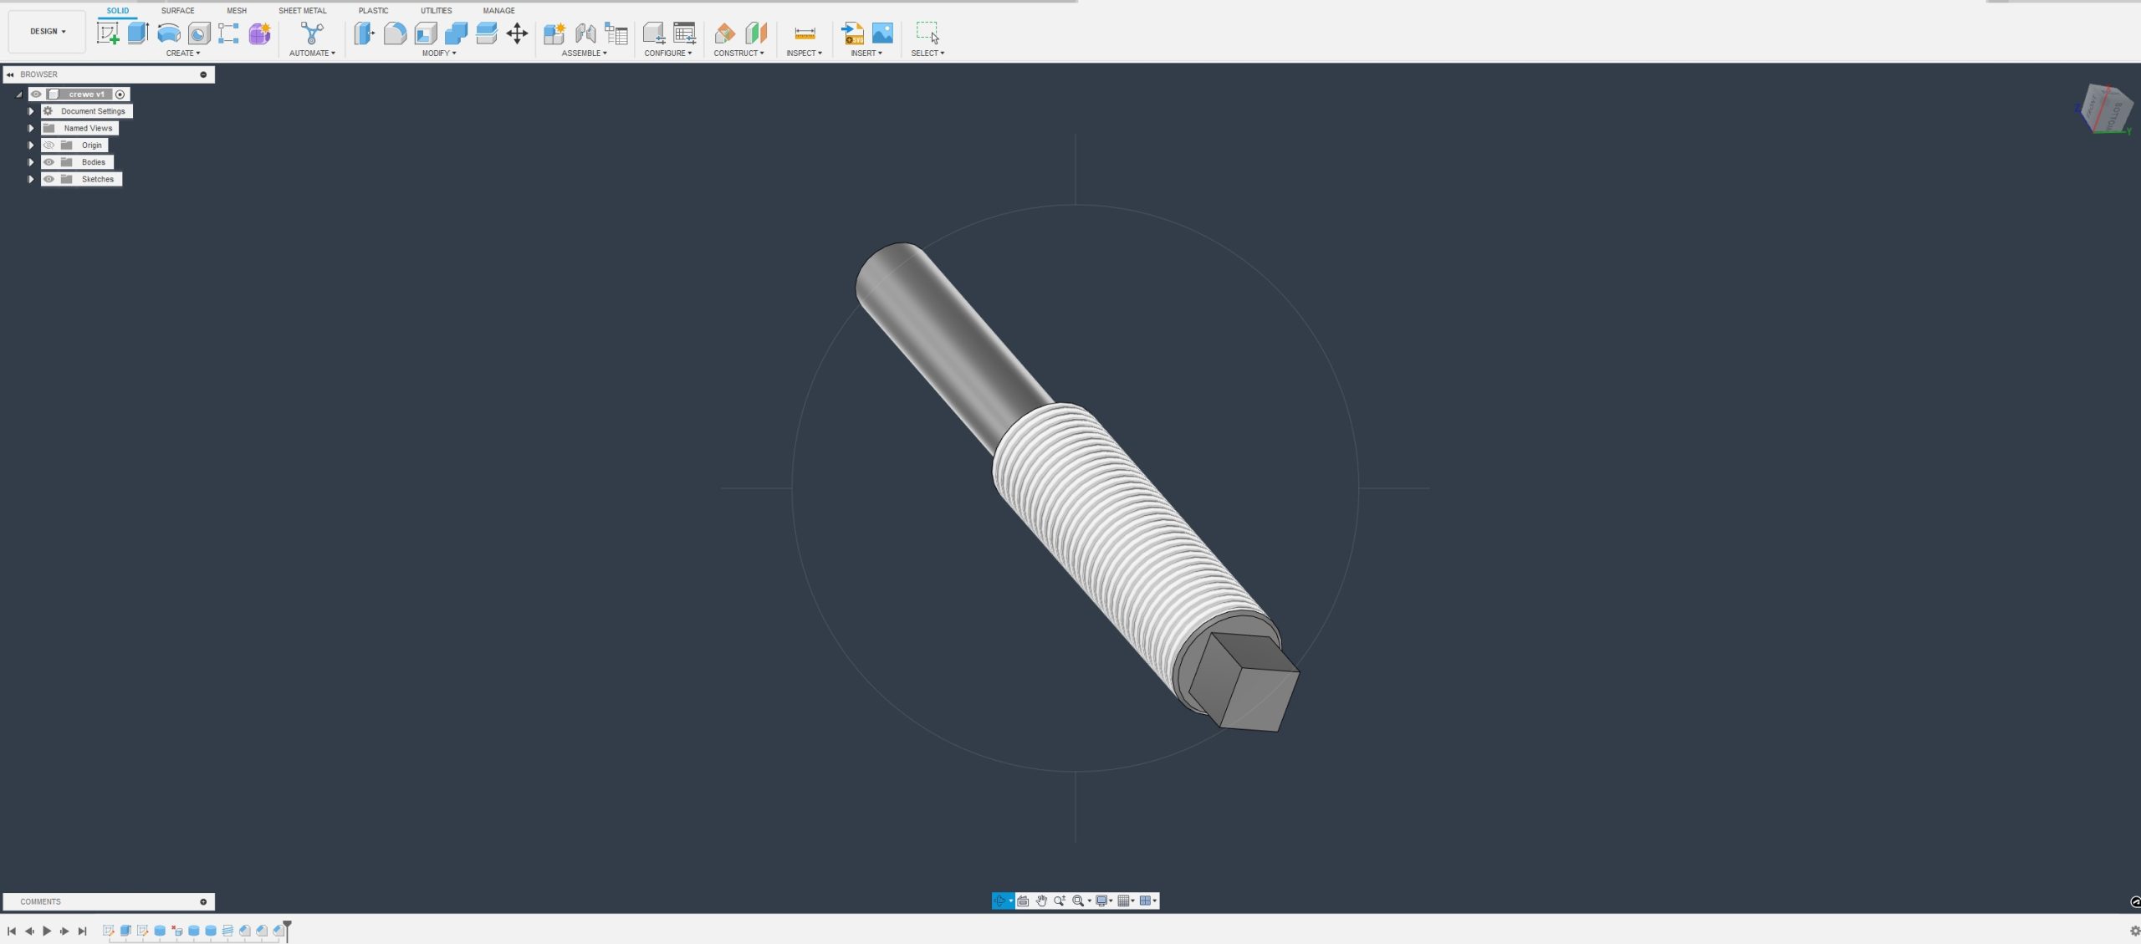The height and width of the screenshot is (944, 2141).
Task: Toggle visibility of the Bodies folder
Action: [x=49, y=162]
